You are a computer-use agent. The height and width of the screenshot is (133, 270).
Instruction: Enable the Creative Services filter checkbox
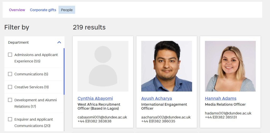coord(10,87)
